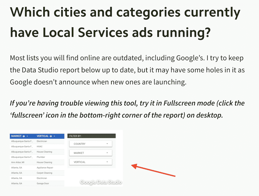Expand the MARKET filter dropdown

91,153
